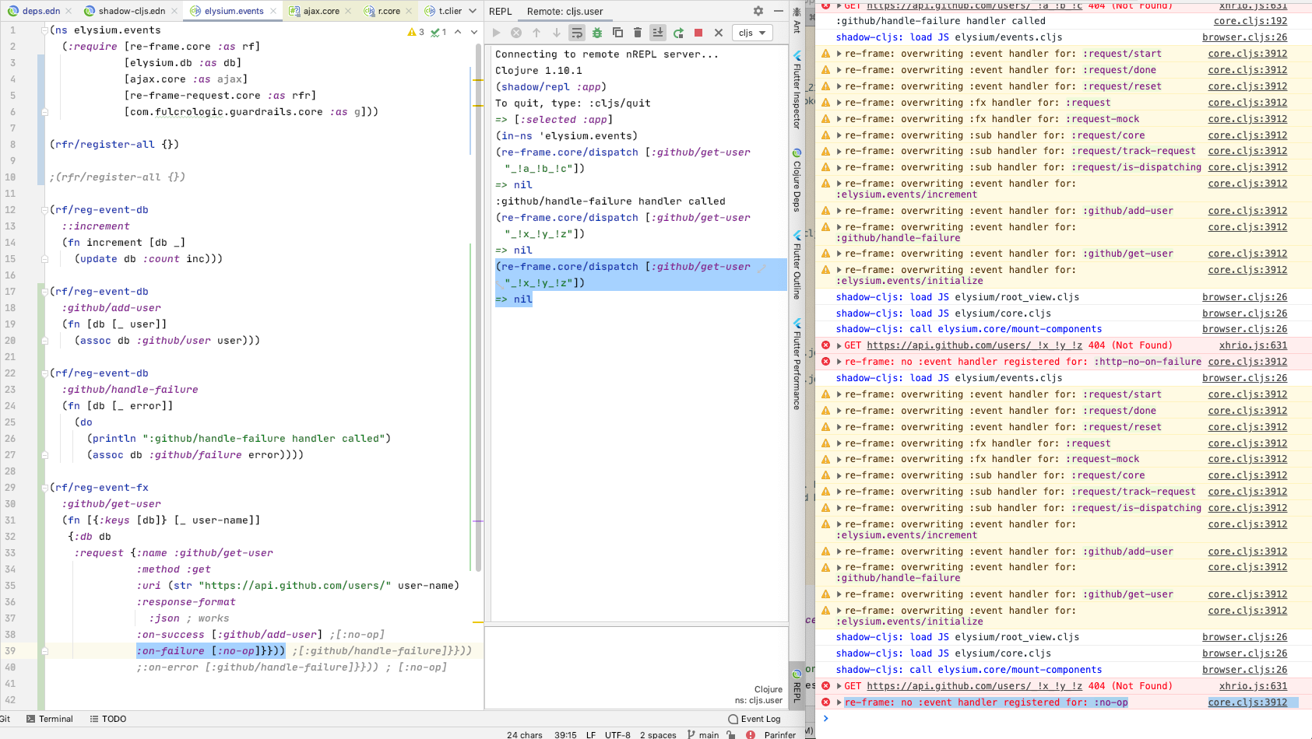1312x739 pixels.
Task: Click the copy (duplicate) icon in REPL toolbar
Action: click(x=617, y=33)
